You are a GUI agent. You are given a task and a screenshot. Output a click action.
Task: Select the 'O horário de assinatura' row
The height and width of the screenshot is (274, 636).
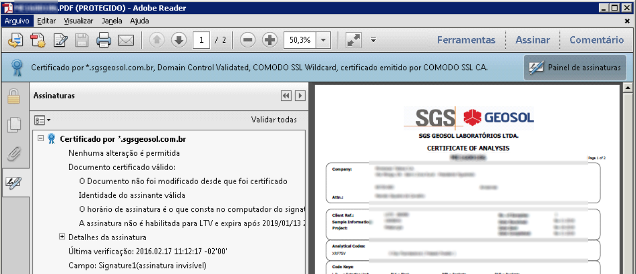coord(192,209)
